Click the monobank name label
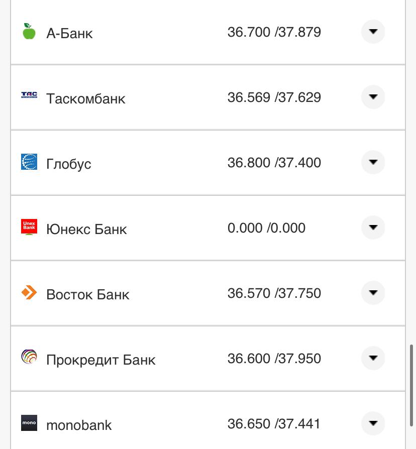Image resolution: width=416 pixels, height=449 pixels. [79, 425]
